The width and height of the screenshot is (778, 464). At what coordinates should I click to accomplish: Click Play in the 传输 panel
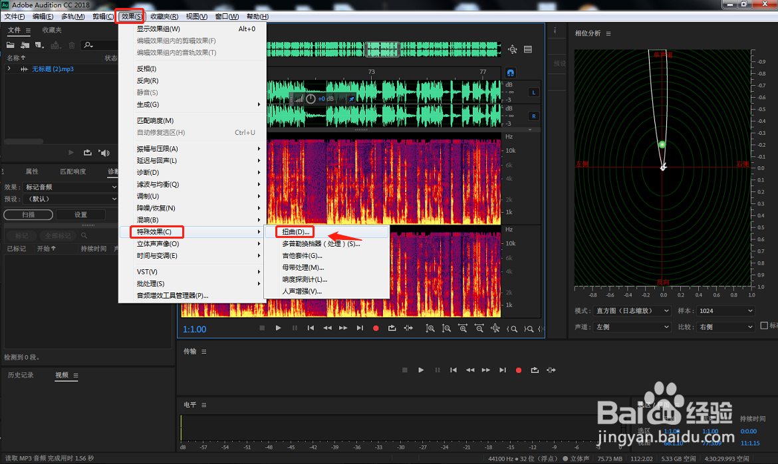coord(422,370)
